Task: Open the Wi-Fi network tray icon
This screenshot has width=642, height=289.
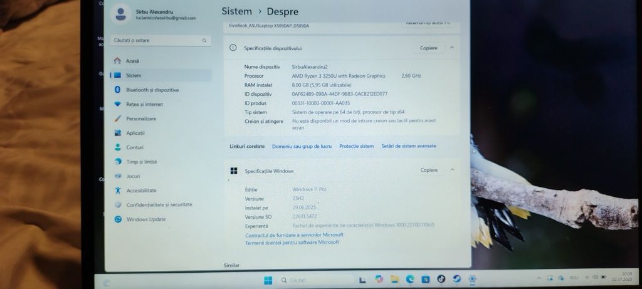Action: (x=587, y=277)
